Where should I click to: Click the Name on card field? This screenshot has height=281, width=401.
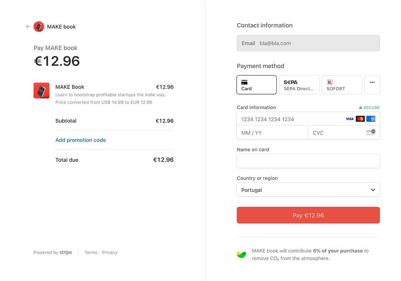[308, 161]
